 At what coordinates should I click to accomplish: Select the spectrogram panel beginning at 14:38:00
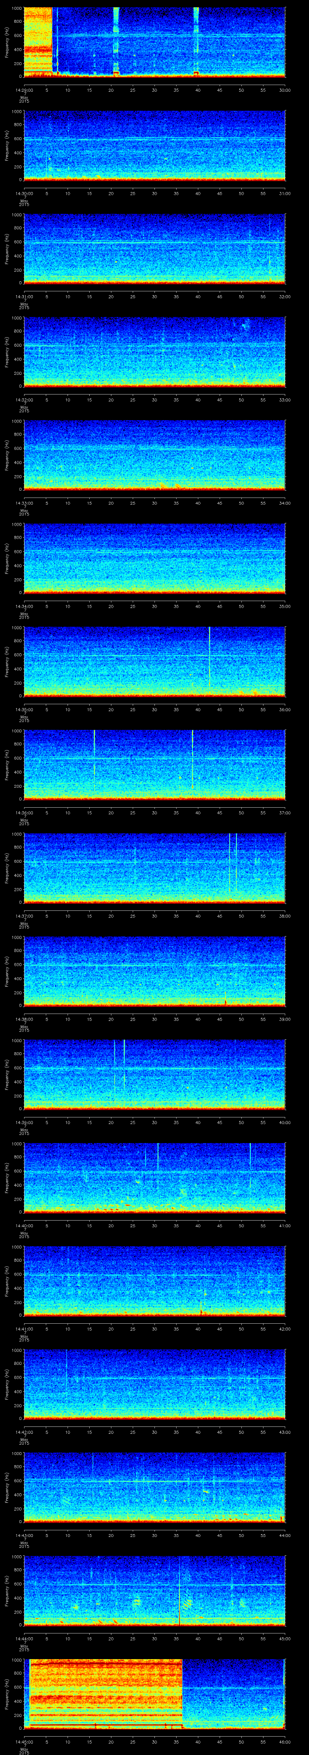pyautogui.click(x=154, y=972)
